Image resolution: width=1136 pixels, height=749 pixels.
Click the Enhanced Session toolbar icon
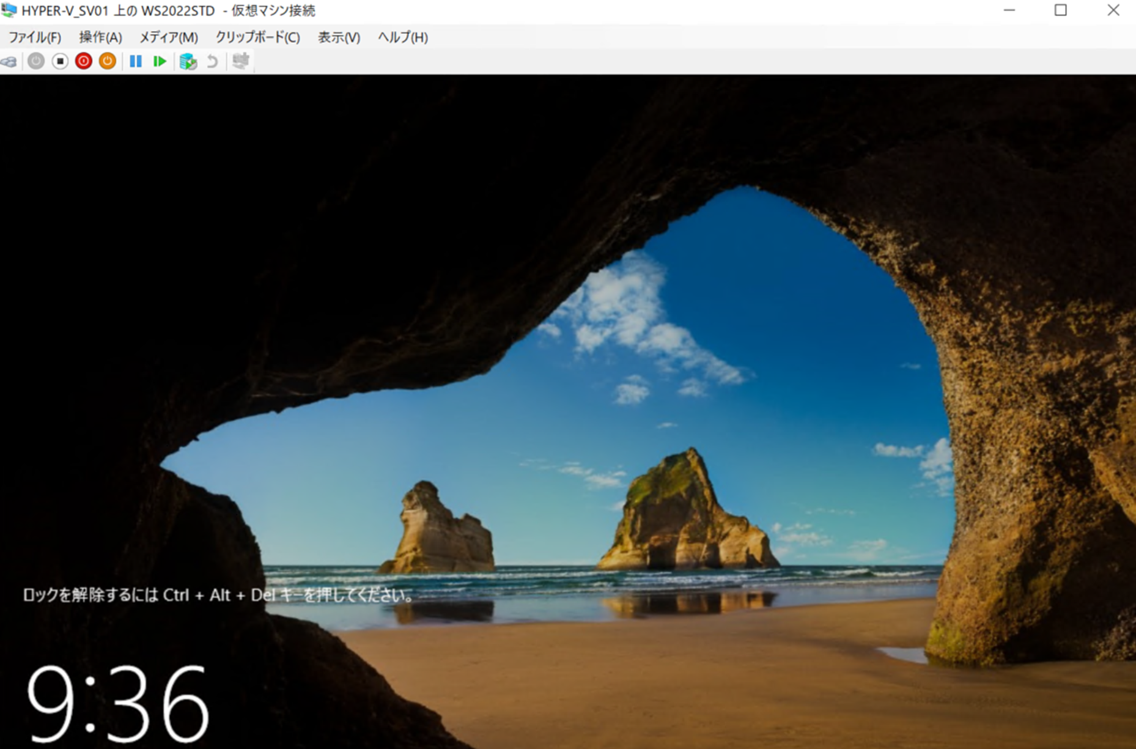click(241, 61)
